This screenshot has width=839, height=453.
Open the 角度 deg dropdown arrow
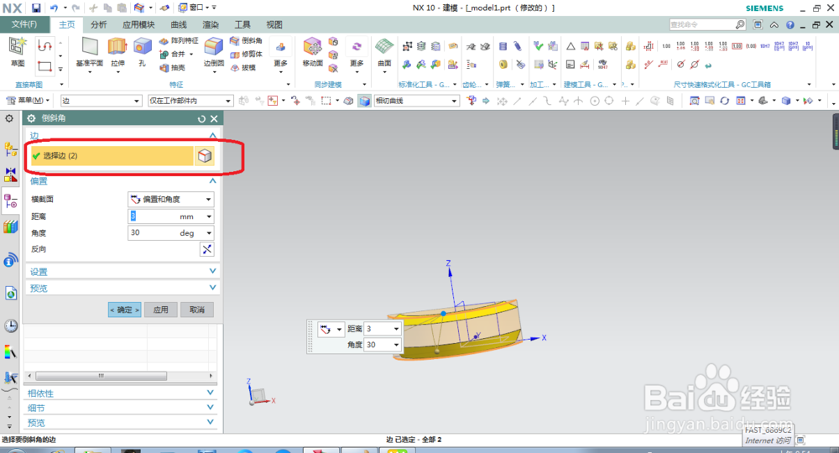[x=209, y=233]
